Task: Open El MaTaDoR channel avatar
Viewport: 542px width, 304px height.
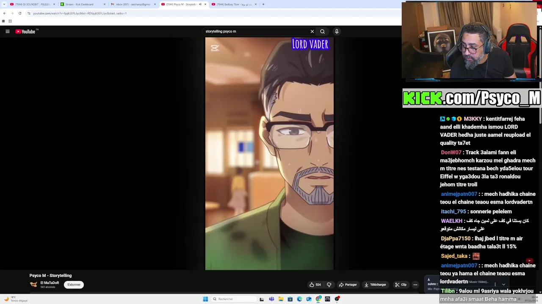Action: pos(33,285)
